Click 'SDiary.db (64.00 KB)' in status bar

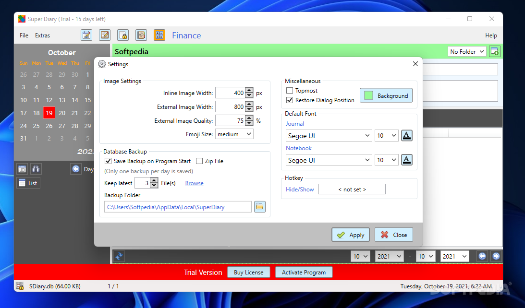55,286
